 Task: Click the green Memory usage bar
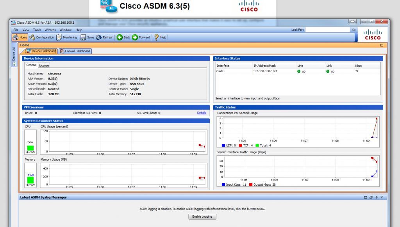[30, 180]
